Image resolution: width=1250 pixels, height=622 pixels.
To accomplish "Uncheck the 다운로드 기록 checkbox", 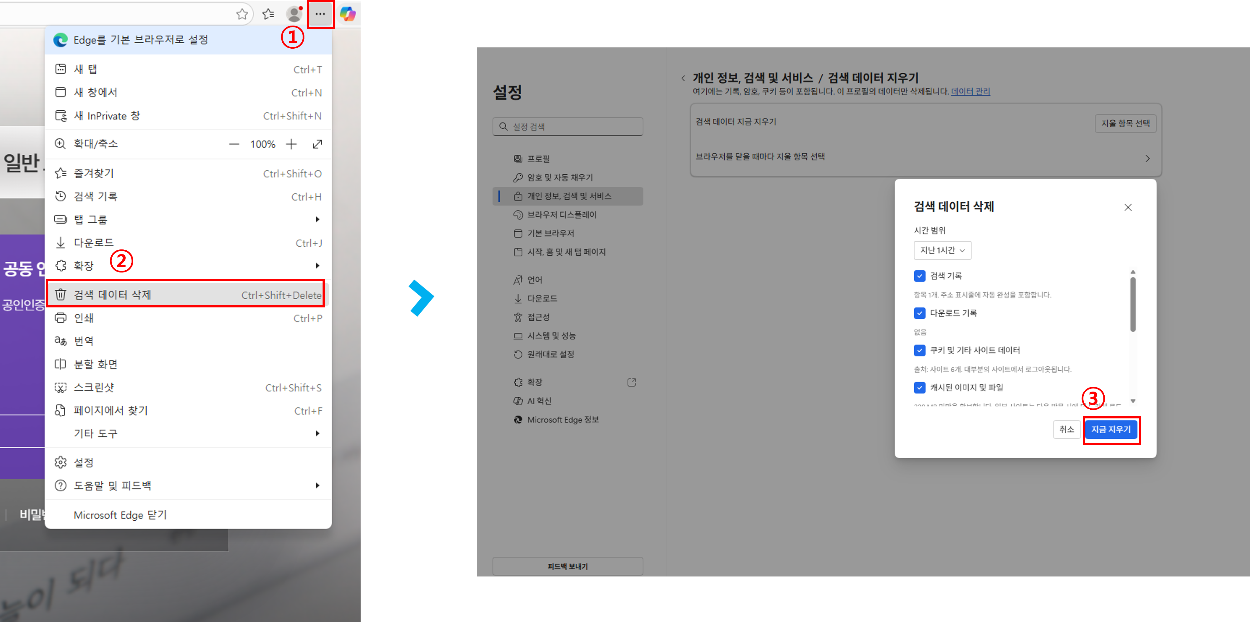I will 920,313.
